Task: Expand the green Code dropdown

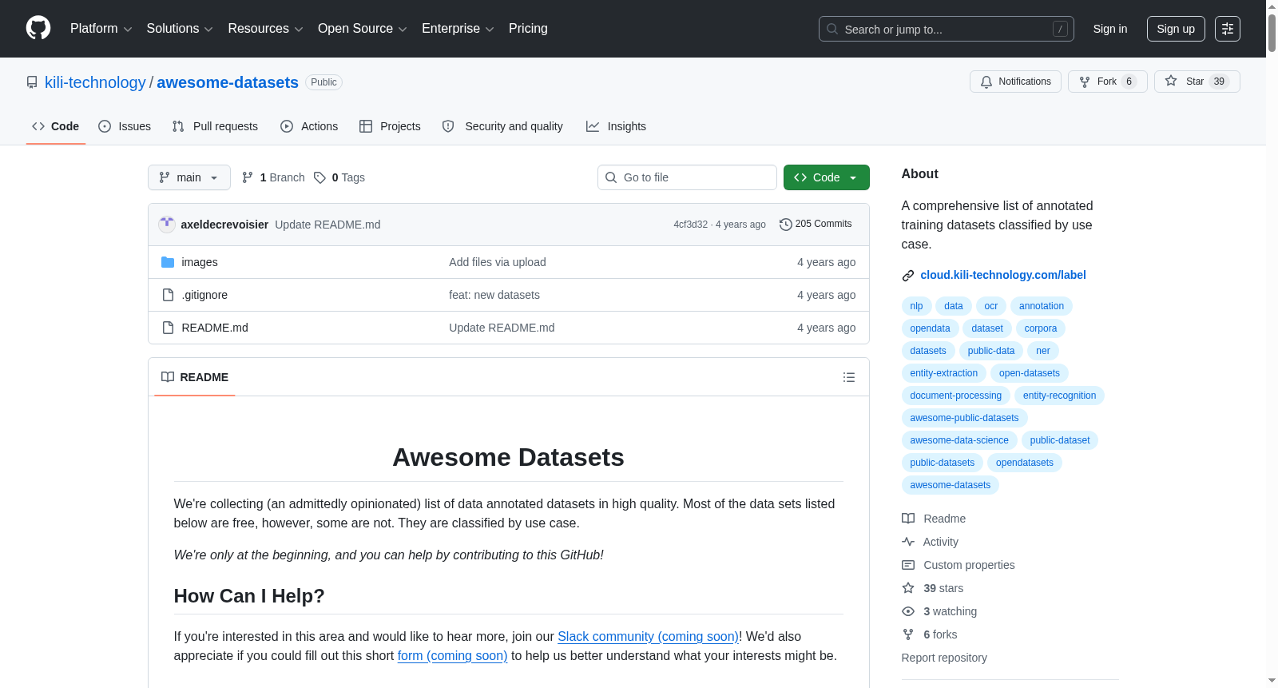Action: point(826,177)
